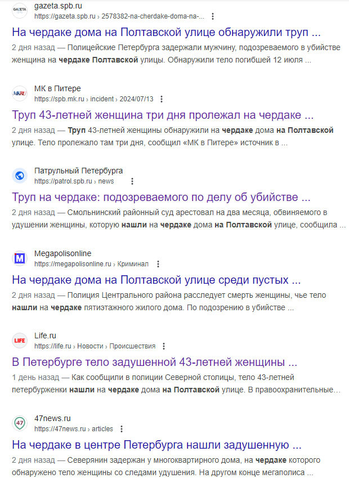This screenshot has height=492, width=349.
Task: Open headline 'Труп 43-летней женщина три дня пролежал'
Action: [x=163, y=115]
